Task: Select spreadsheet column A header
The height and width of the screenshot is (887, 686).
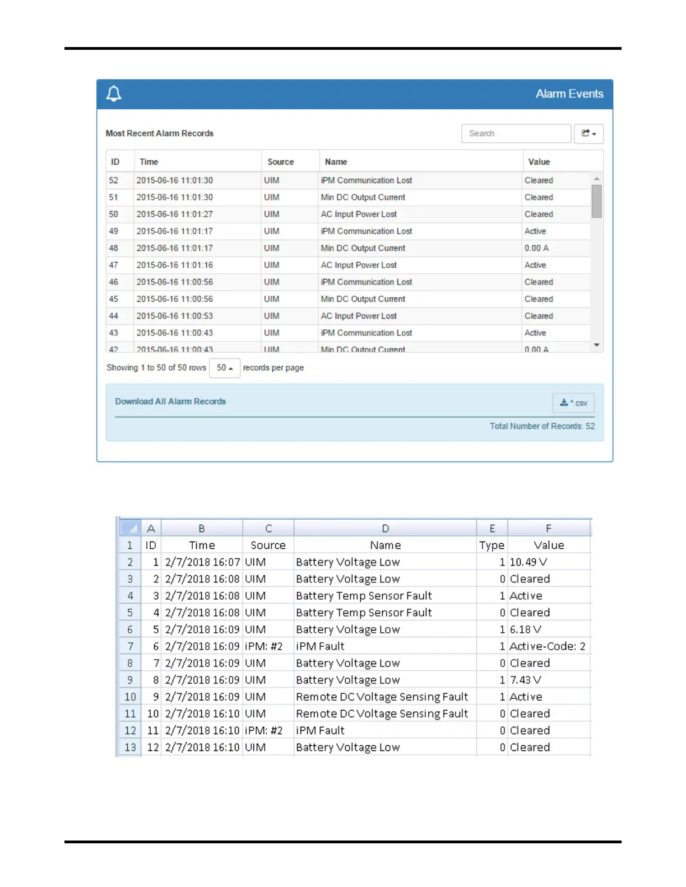Action: 151,528
